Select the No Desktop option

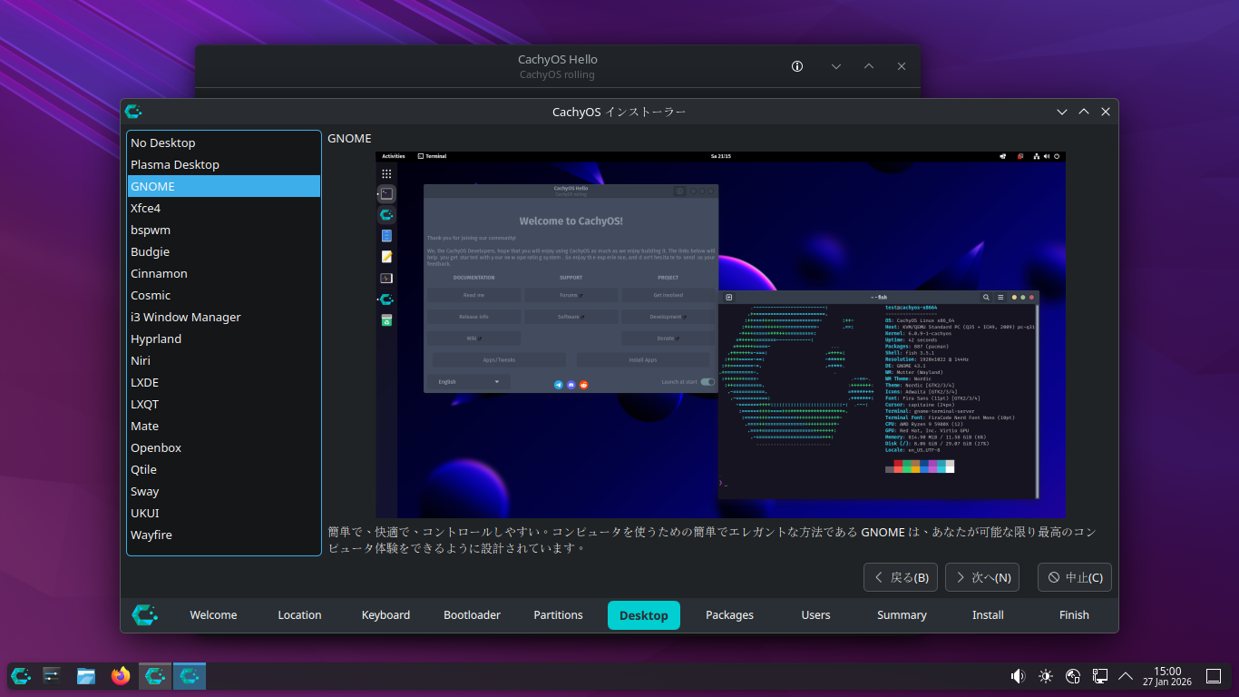[x=163, y=142]
